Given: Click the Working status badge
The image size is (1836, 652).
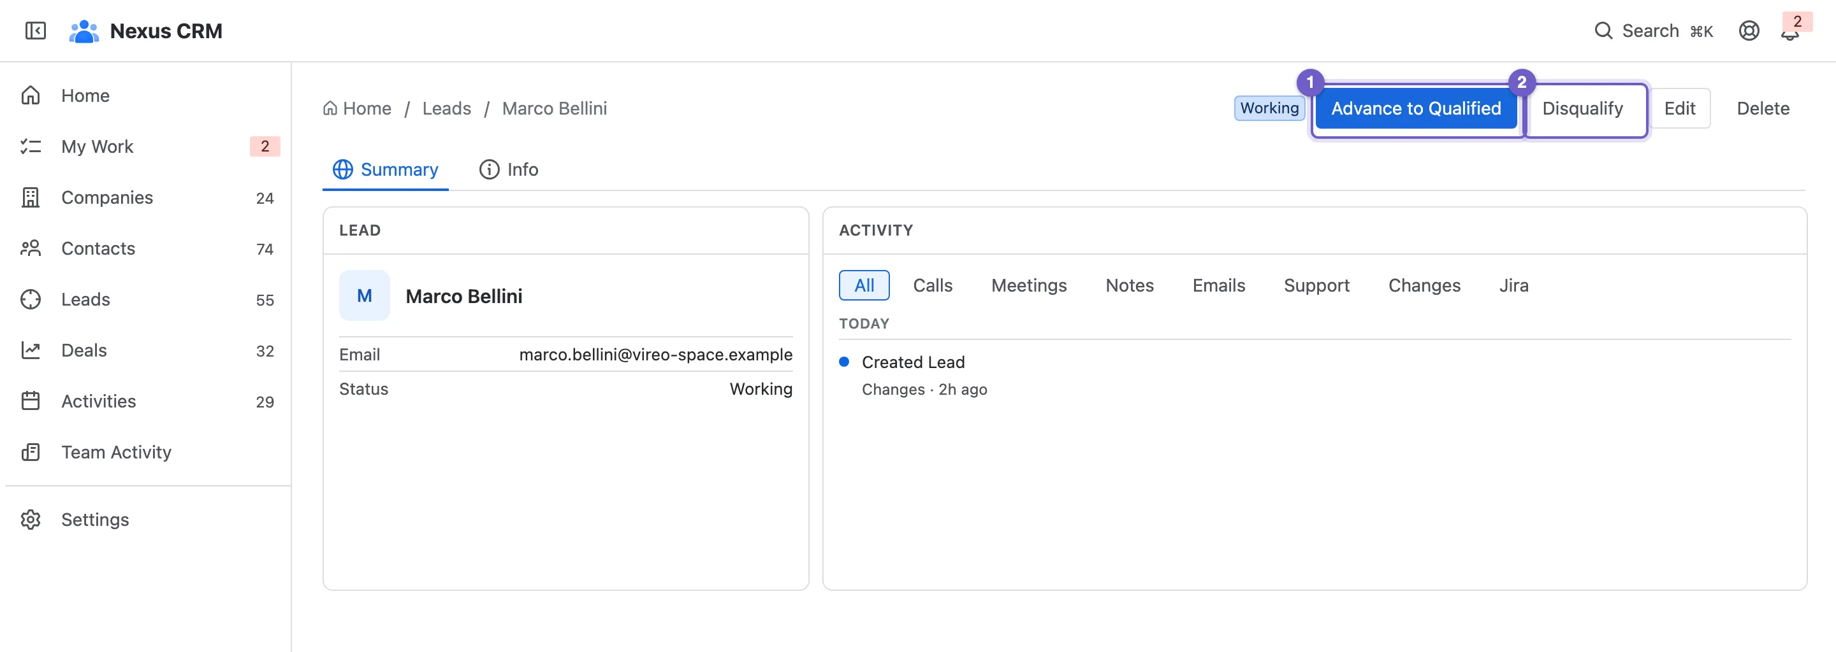Looking at the screenshot, I should pos(1269,108).
